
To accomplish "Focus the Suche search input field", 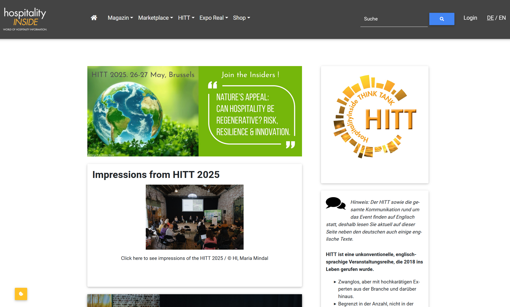I will click(x=394, y=19).
